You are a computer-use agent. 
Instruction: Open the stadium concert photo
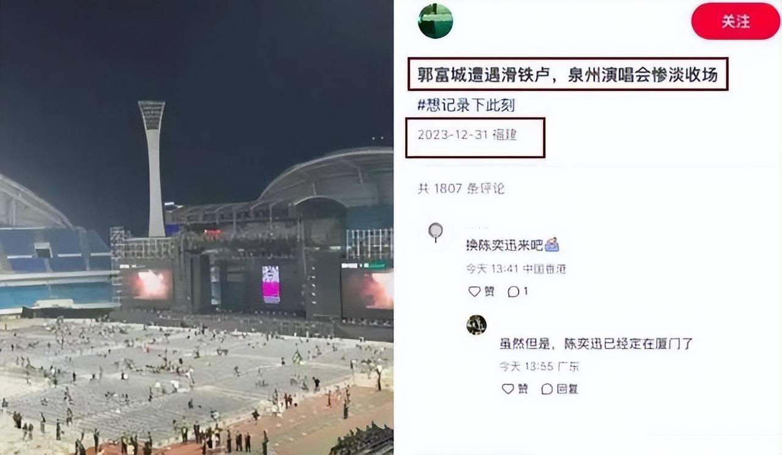tap(197, 227)
